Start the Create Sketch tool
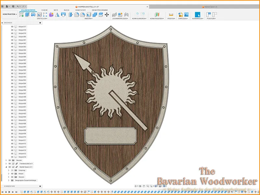Screen dimensions: 260x195 click(21, 15)
